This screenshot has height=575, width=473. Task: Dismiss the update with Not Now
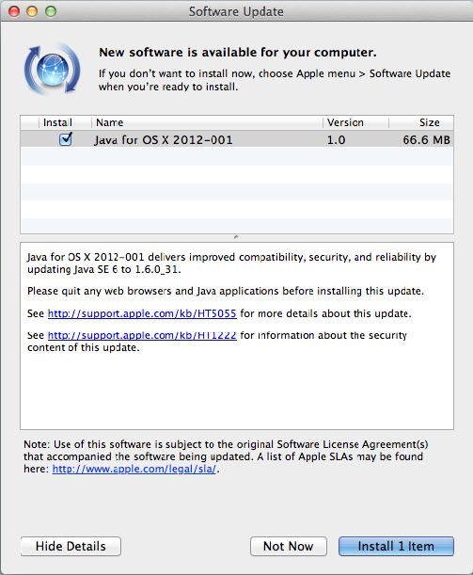click(x=289, y=546)
